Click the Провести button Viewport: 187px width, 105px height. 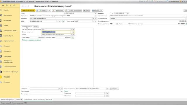tap(43, 10)
